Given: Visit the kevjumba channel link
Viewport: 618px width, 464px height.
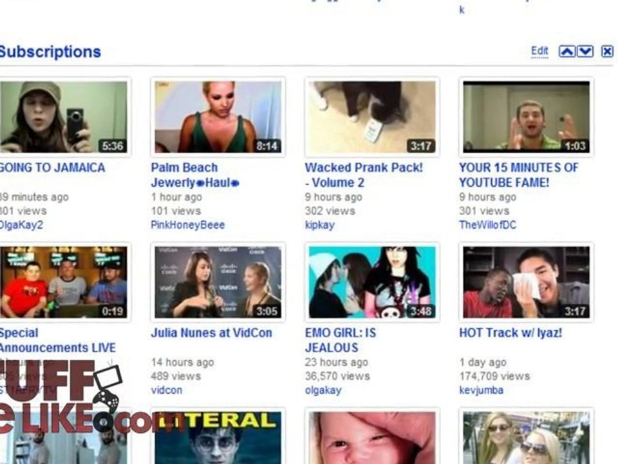Looking at the screenshot, I should pyautogui.click(x=482, y=391).
